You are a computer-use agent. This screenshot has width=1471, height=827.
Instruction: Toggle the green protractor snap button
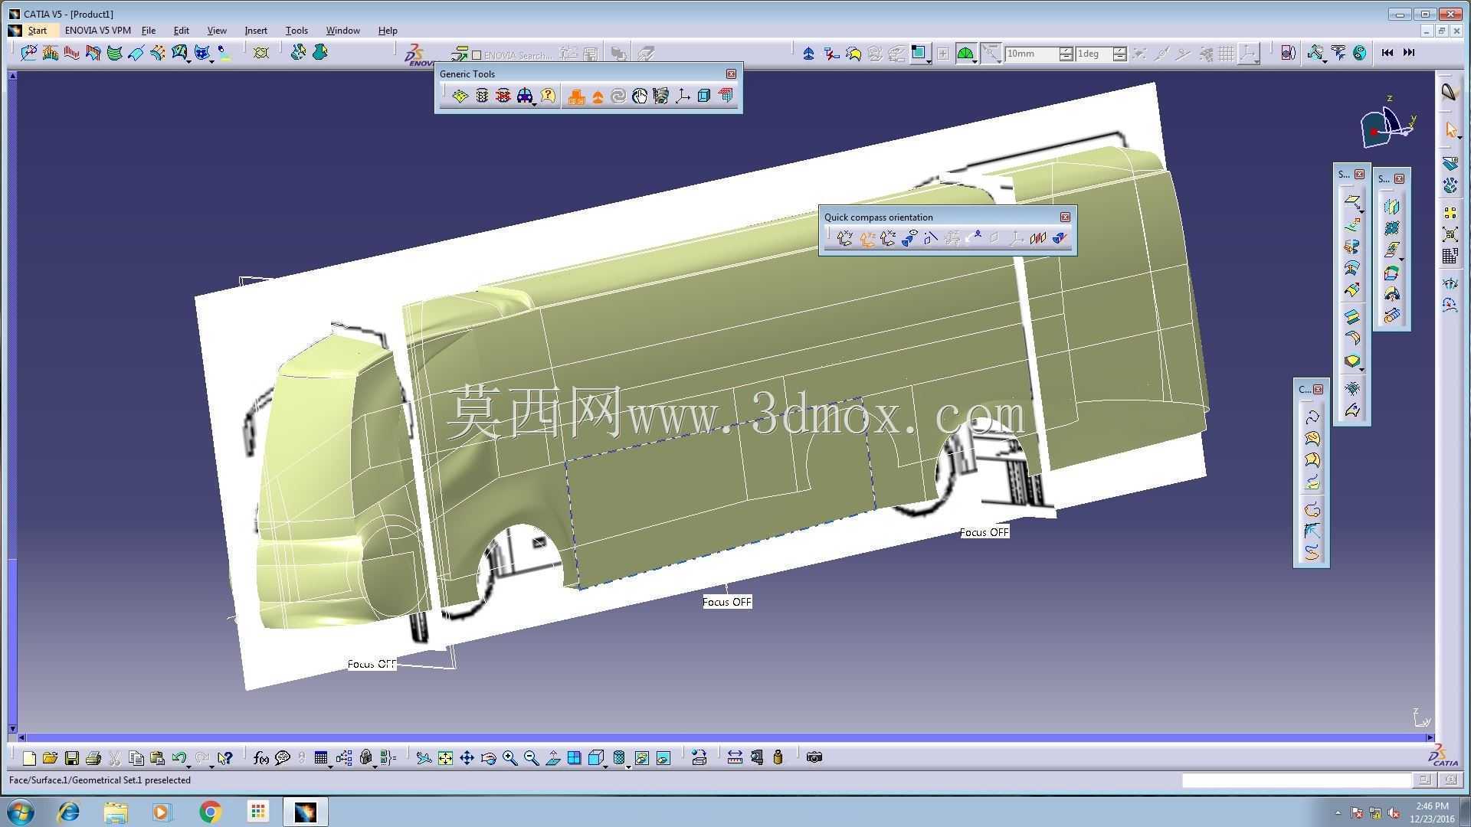click(x=965, y=54)
